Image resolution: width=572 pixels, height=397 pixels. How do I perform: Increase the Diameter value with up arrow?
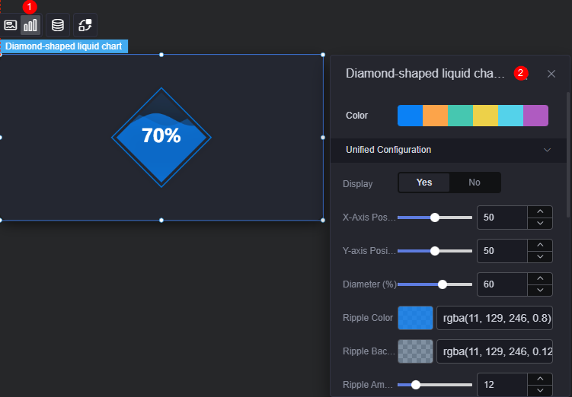point(540,278)
